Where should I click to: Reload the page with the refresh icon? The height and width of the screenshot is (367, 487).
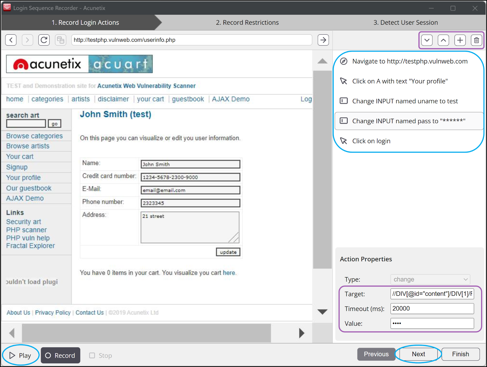click(x=44, y=40)
